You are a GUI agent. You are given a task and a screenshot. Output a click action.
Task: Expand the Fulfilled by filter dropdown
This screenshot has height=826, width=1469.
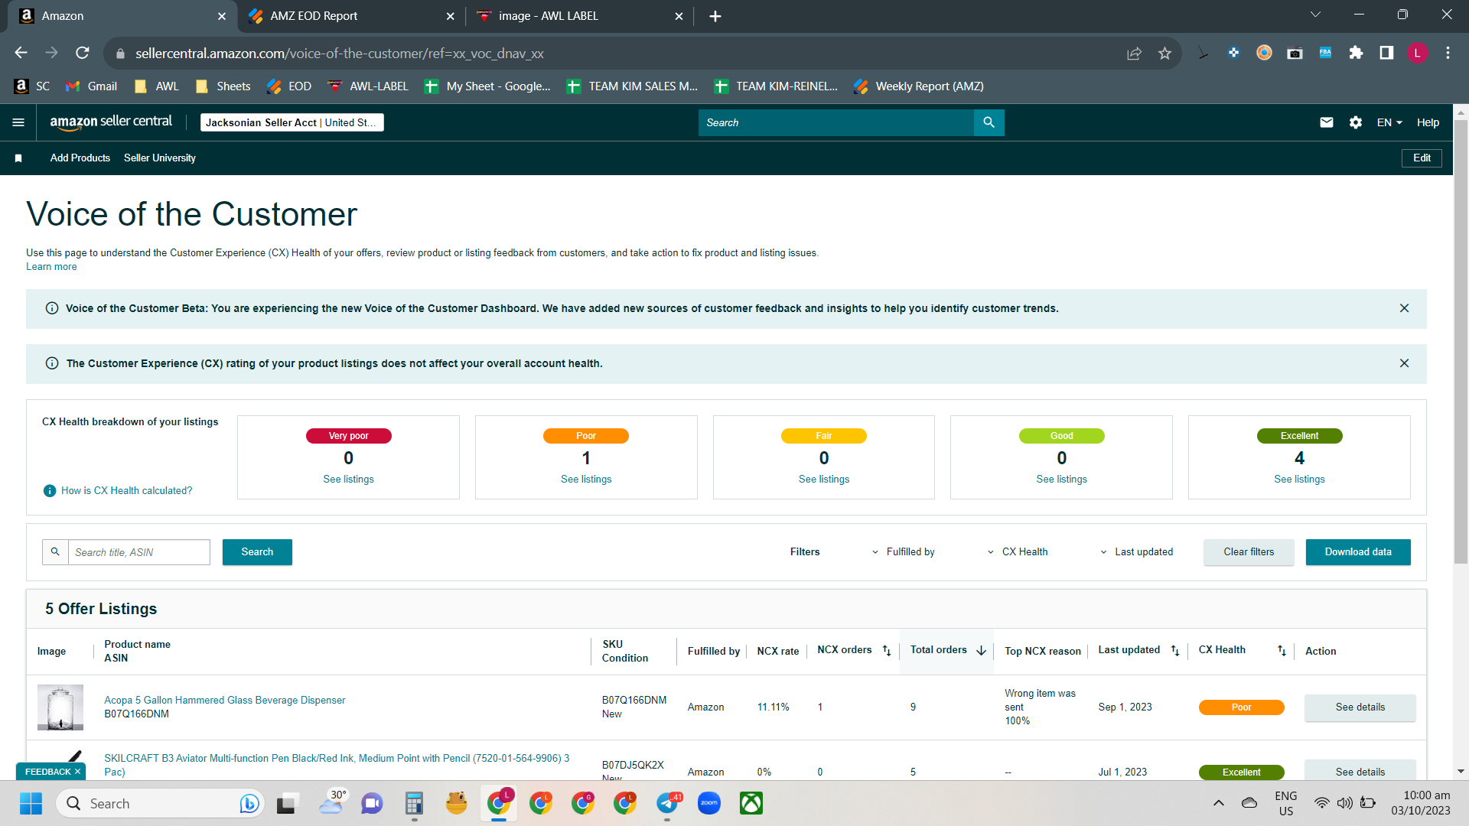click(x=903, y=552)
